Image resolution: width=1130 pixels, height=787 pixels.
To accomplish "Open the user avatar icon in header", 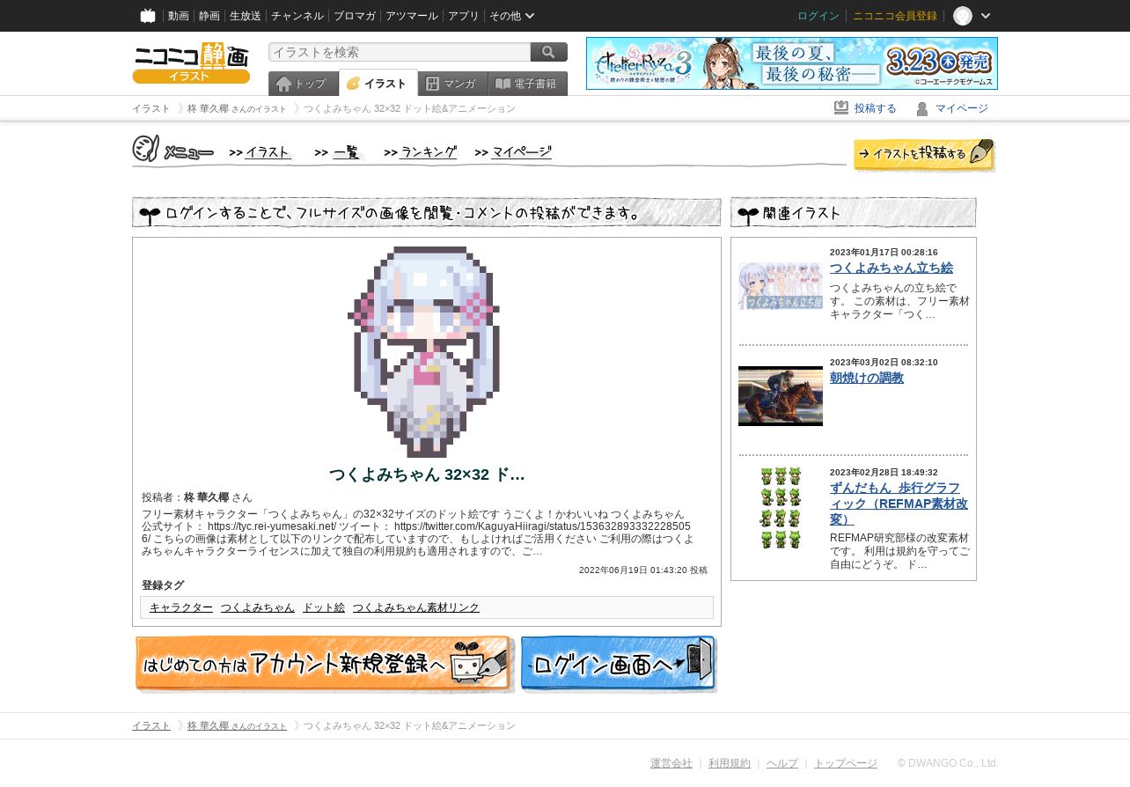I will (963, 16).
